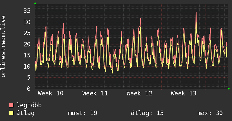
Task: Click the pink legtöbb legend swatch
Action: click(11, 105)
